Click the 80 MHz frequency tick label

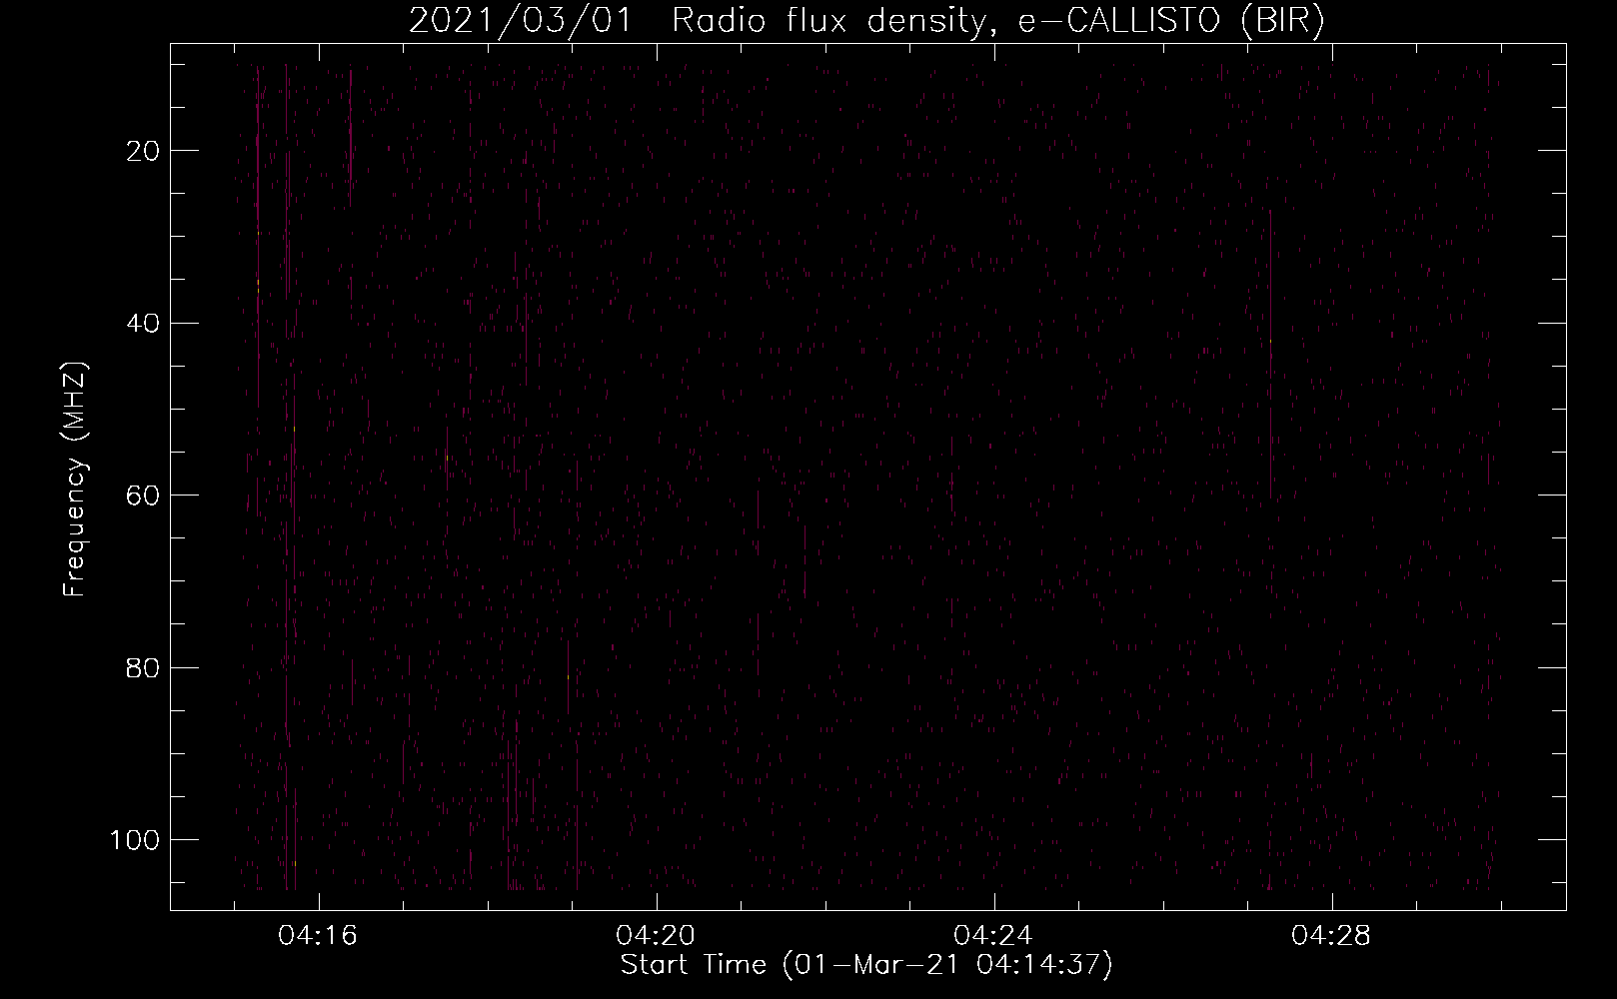click(144, 667)
